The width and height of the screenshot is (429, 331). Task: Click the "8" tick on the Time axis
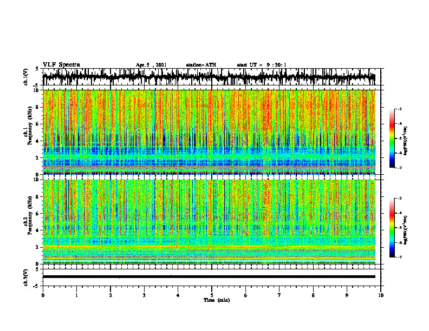(313, 295)
